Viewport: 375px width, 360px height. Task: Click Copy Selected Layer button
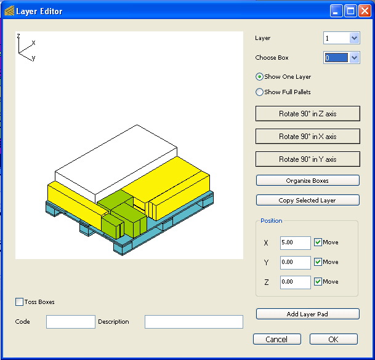click(x=307, y=200)
